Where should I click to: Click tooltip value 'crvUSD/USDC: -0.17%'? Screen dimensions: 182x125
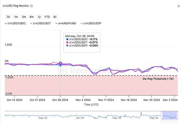82,39
